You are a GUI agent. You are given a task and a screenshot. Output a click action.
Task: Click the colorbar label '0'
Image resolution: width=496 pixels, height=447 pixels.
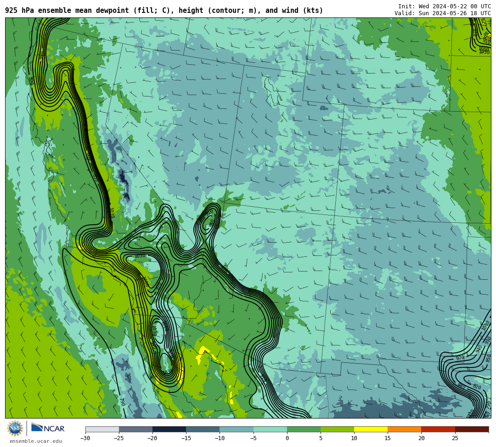[x=287, y=438]
